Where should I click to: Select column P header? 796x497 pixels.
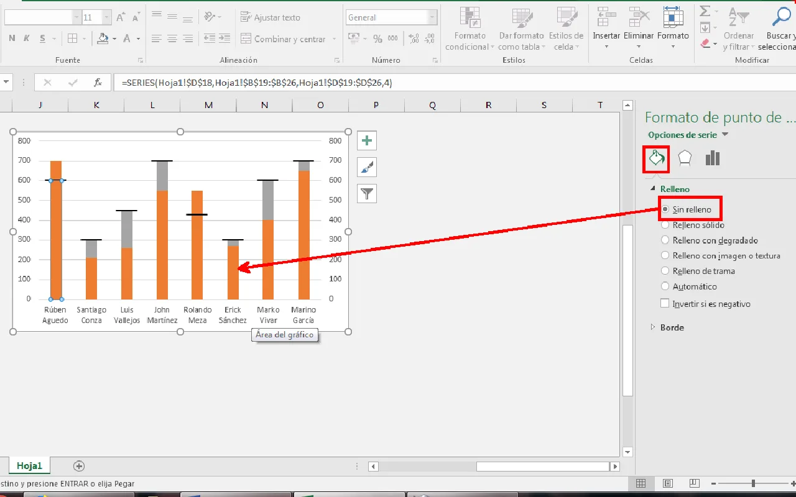376,105
